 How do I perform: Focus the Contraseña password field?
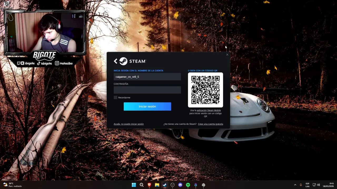tap(147, 90)
